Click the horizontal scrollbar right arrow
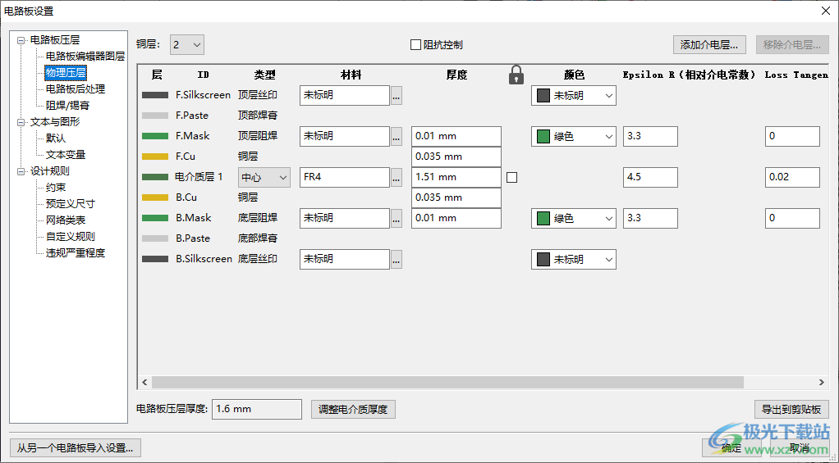This screenshot has height=463, width=839. coord(822,383)
